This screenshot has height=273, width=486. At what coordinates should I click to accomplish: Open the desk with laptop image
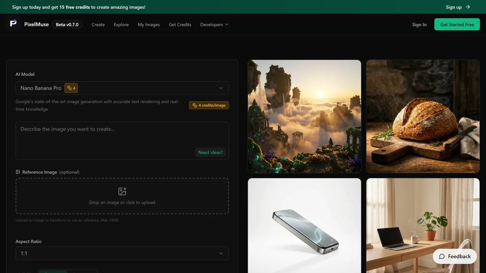pyautogui.click(x=423, y=226)
